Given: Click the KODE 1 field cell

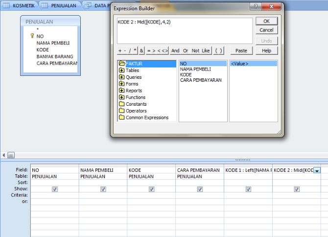Looking at the screenshot, I should (248, 170).
